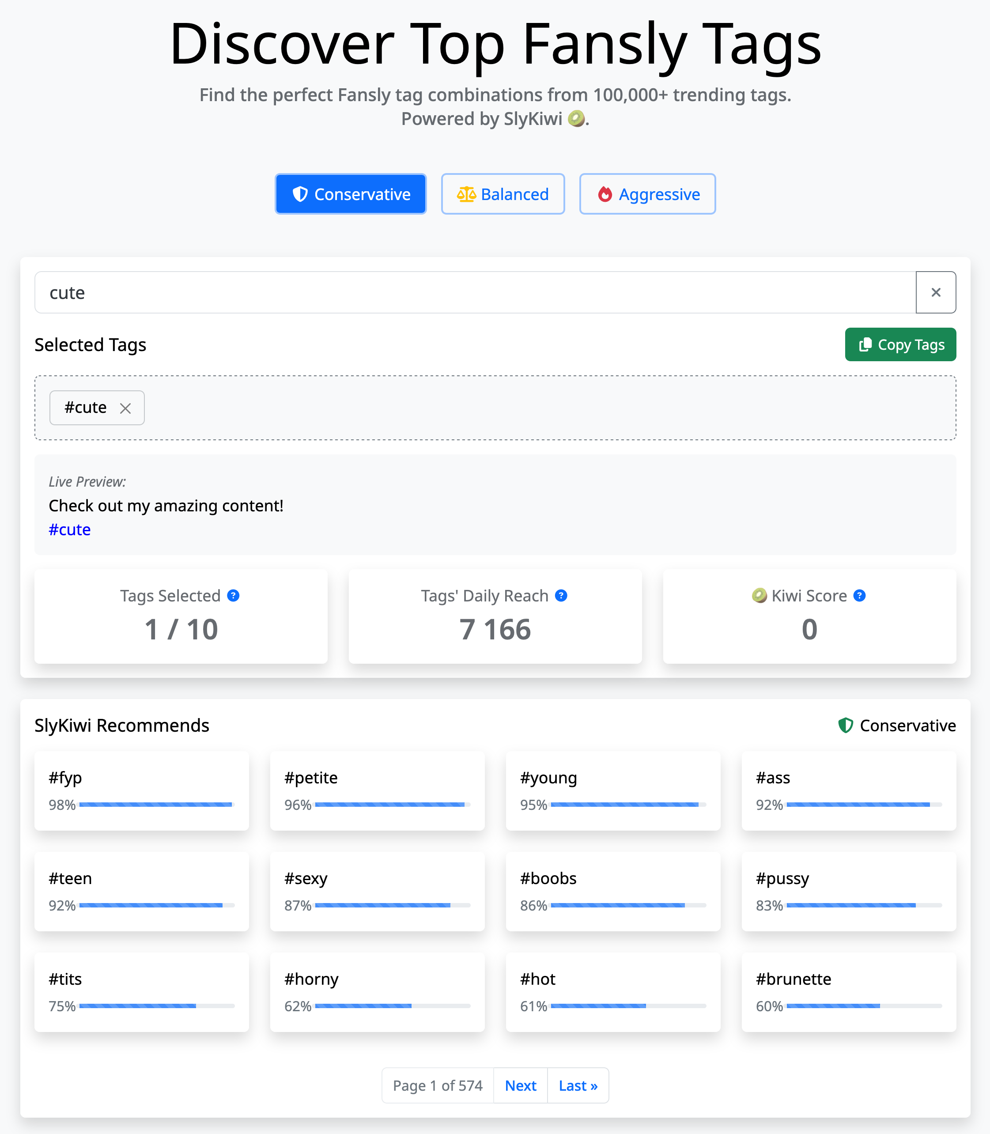The height and width of the screenshot is (1134, 990).
Task: Clear the search field with X button
Action: click(x=935, y=292)
